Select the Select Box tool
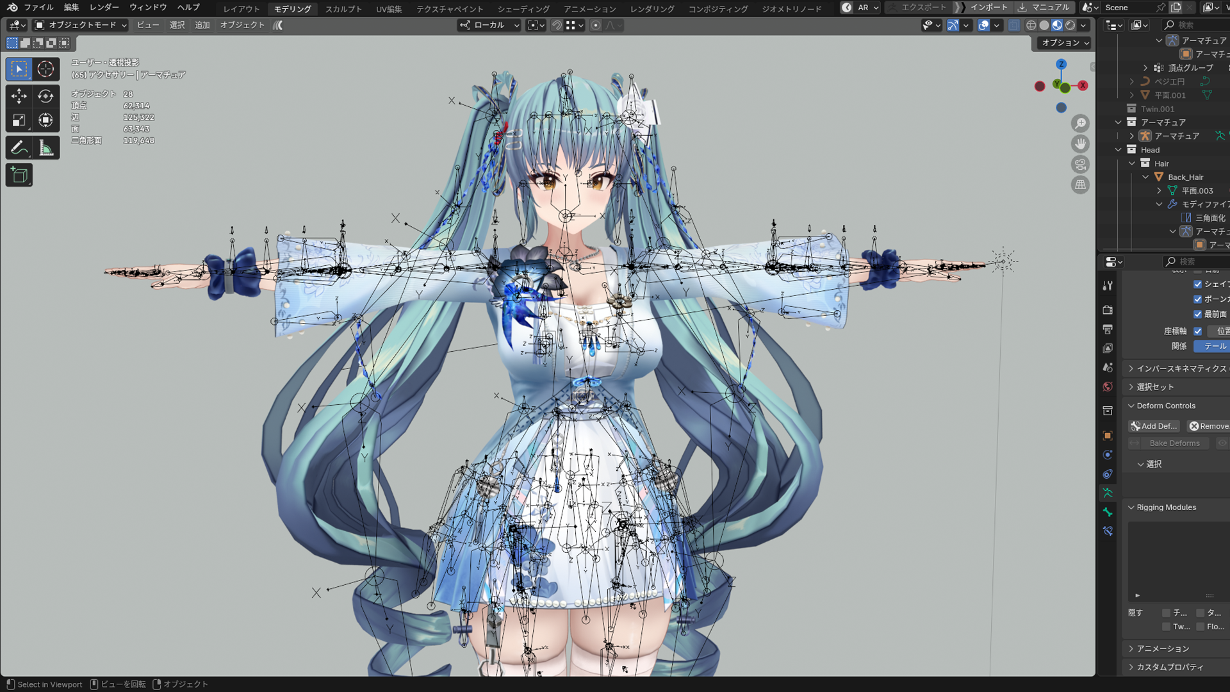The width and height of the screenshot is (1230, 692). coord(19,69)
